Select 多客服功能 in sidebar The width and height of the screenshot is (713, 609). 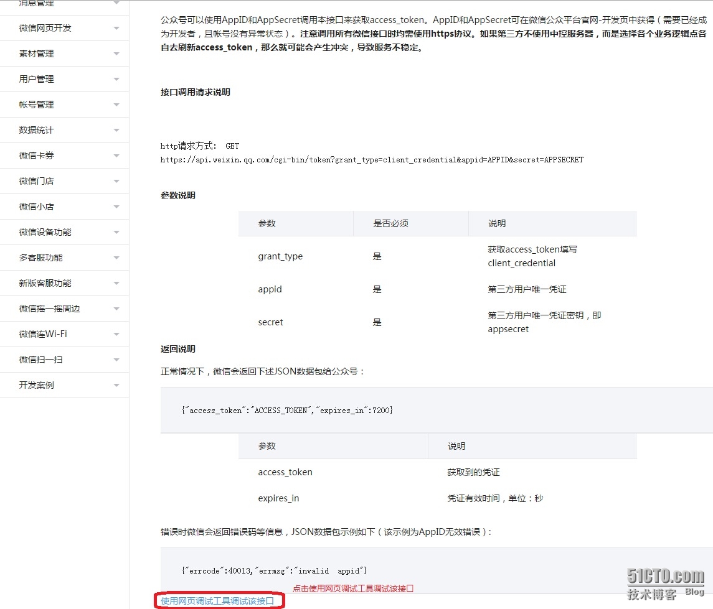[64, 258]
